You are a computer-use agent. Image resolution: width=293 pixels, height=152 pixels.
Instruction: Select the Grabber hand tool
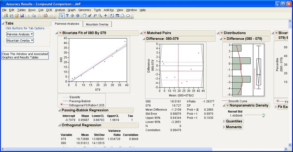[84, 16]
